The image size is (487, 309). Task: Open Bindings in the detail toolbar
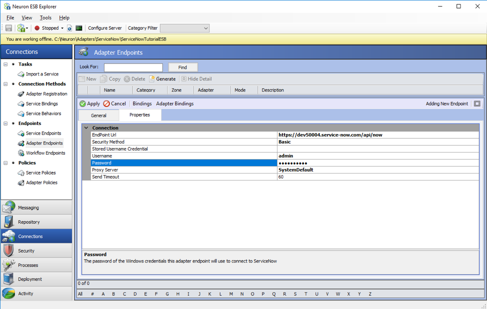tap(142, 103)
